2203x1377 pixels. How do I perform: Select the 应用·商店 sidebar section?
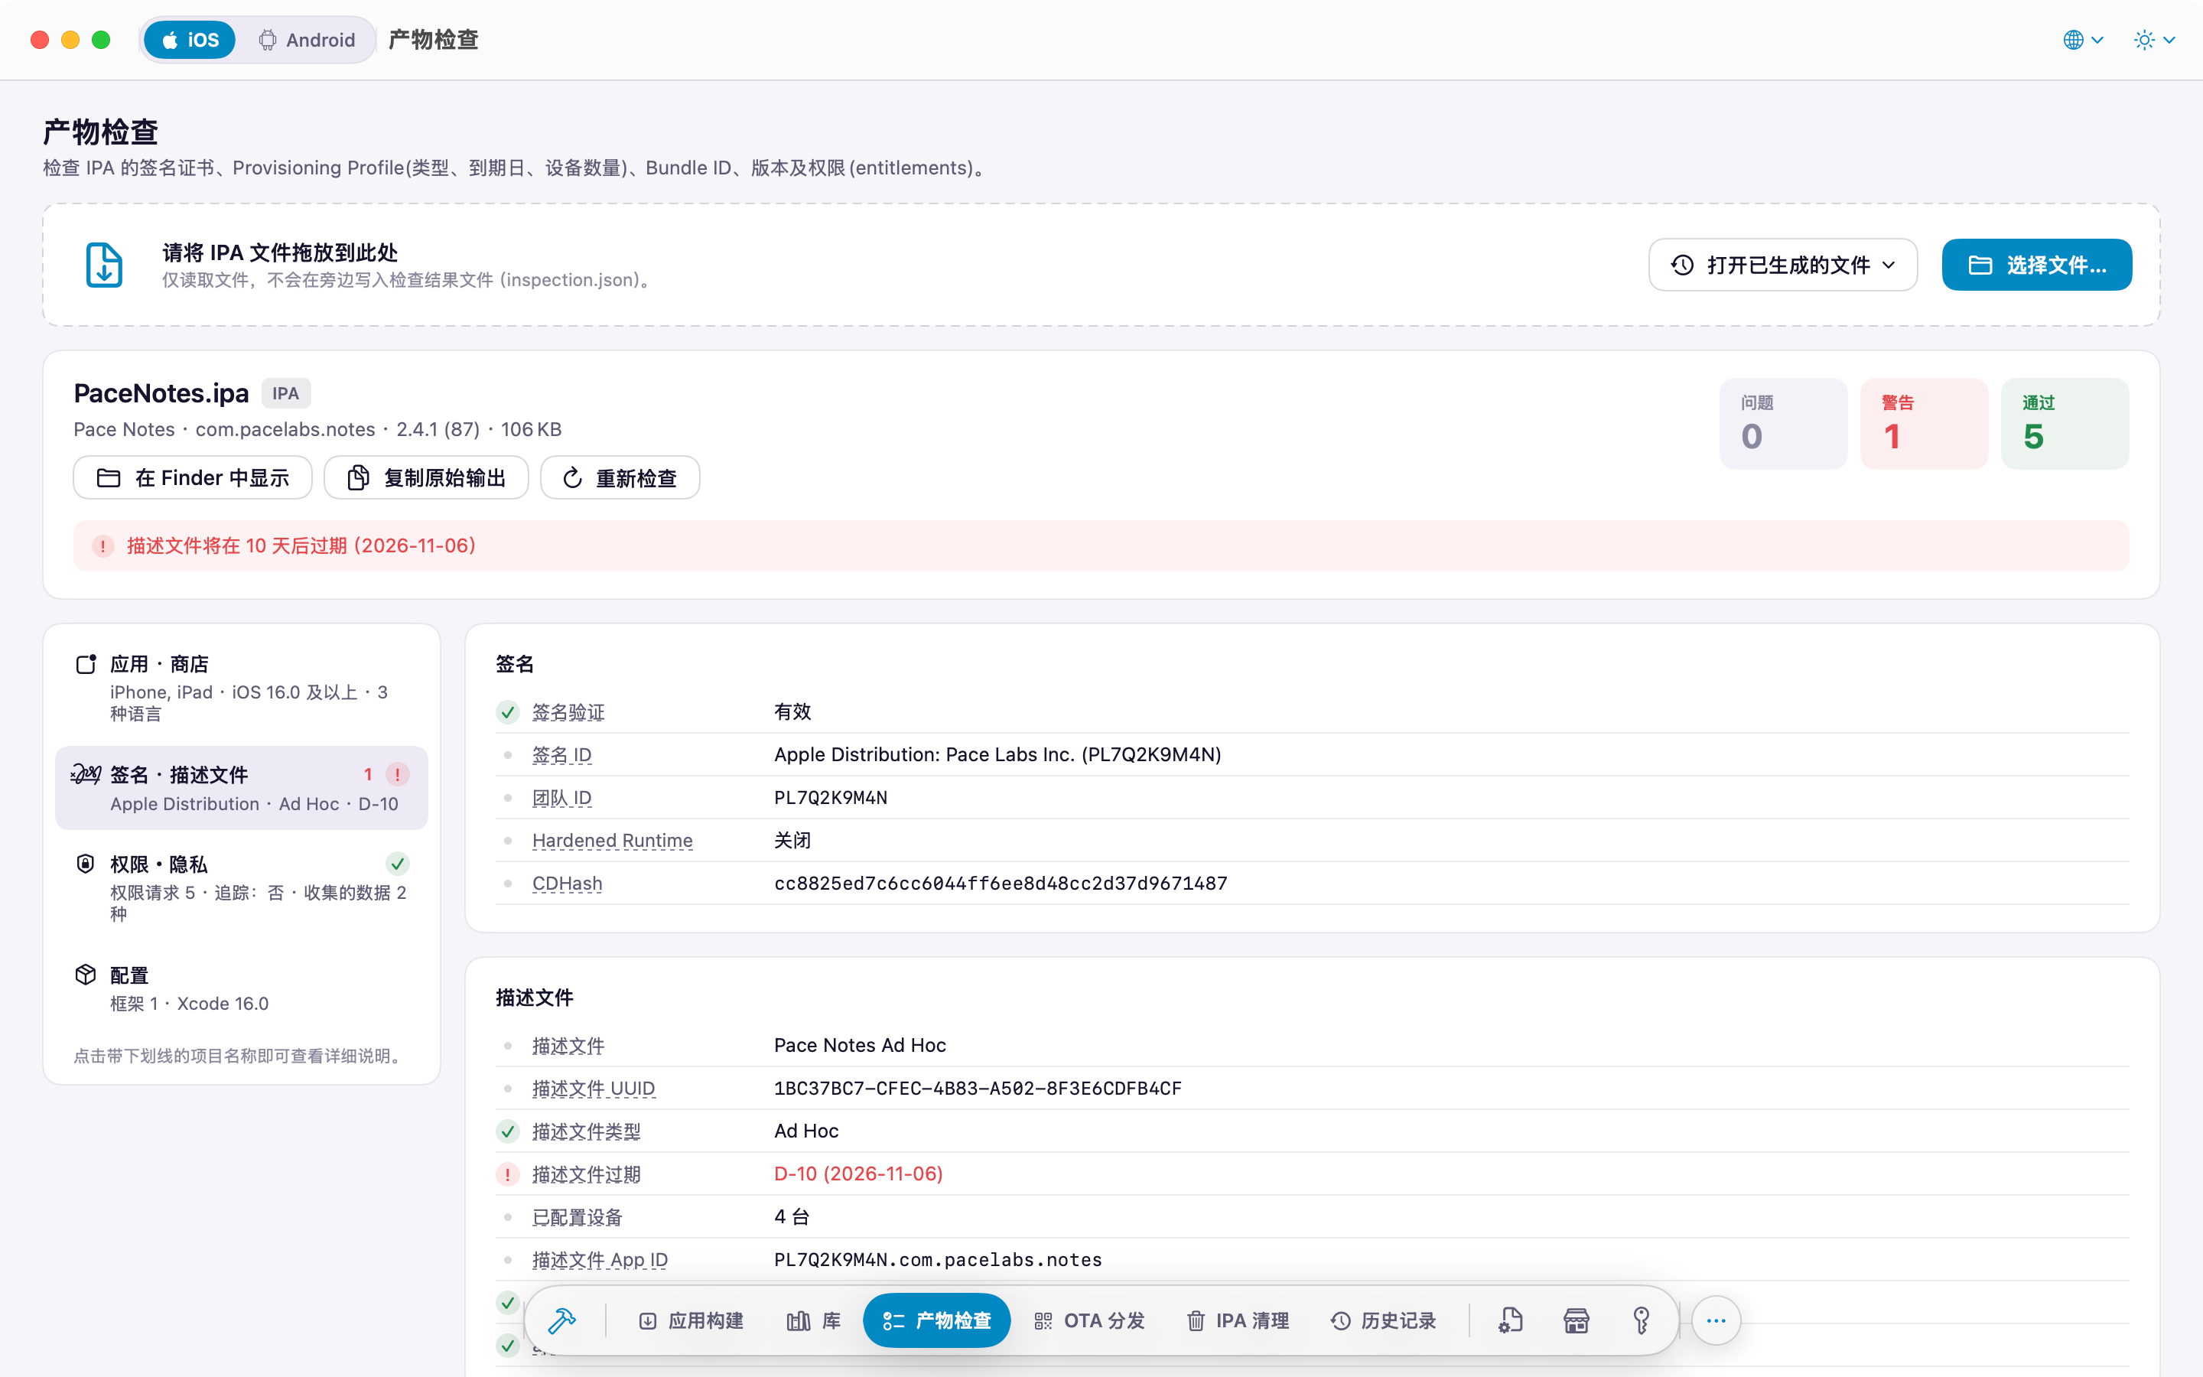241,688
